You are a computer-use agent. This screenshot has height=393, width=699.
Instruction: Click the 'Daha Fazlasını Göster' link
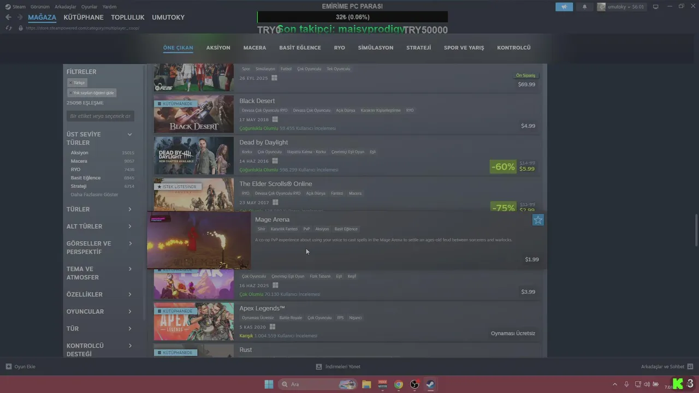pos(94,194)
